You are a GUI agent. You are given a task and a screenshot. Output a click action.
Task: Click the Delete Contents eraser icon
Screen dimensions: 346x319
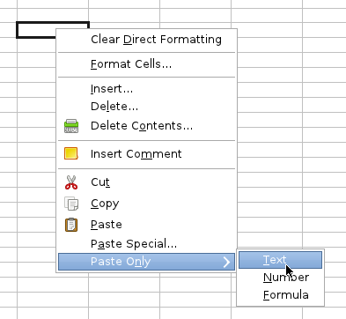(x=71, y=126)
